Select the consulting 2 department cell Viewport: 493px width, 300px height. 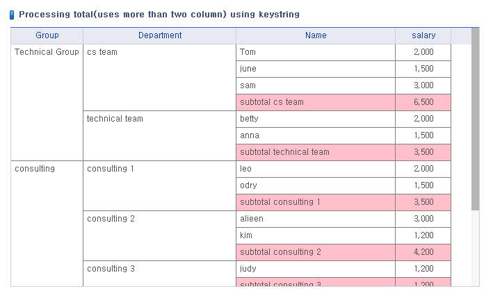coord(160,235)
